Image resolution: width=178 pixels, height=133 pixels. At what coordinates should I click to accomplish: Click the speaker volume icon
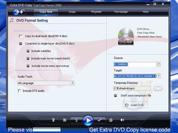pyautogui.click(x=122, y=120)
